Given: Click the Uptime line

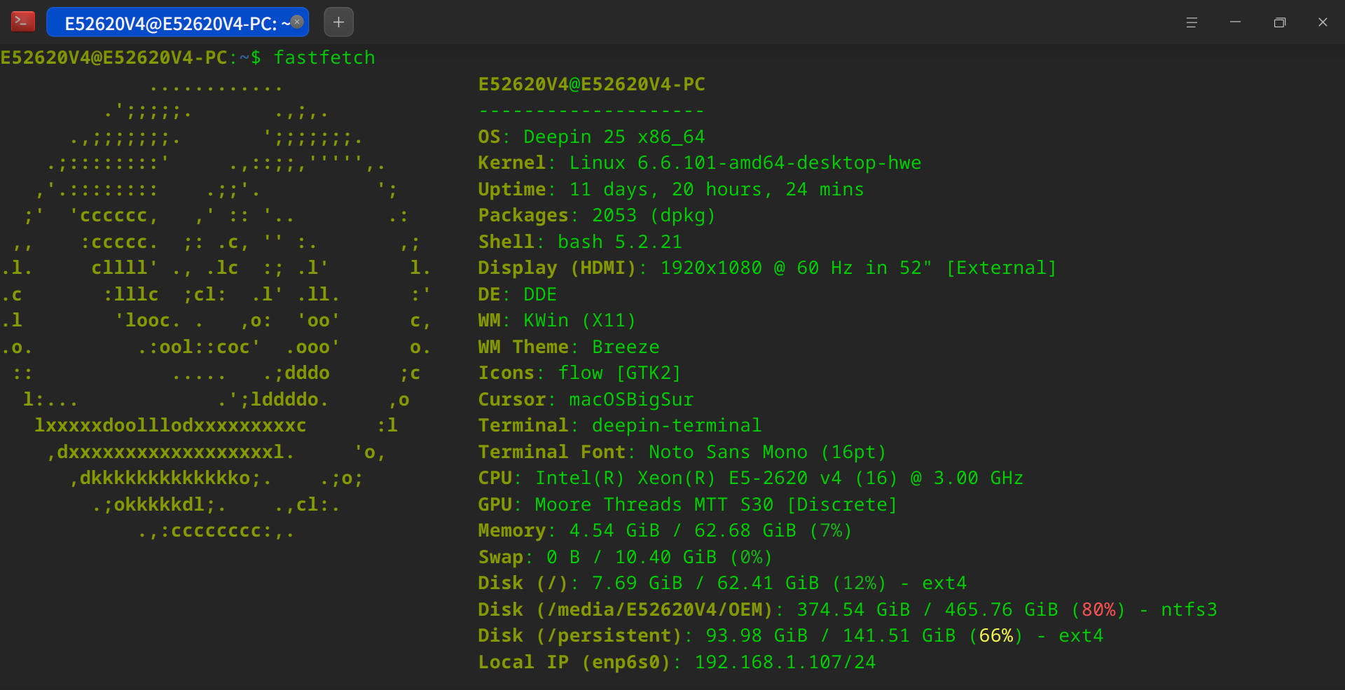Looking at the screenshot, I should [671, 189].
